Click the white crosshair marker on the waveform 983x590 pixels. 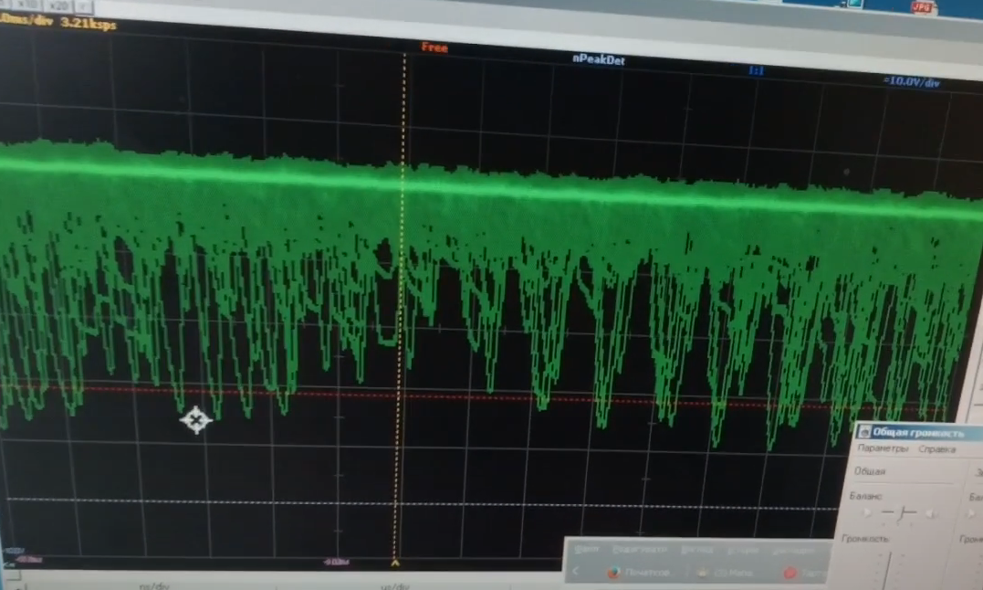pyautogui.click(x=195, y=420)
